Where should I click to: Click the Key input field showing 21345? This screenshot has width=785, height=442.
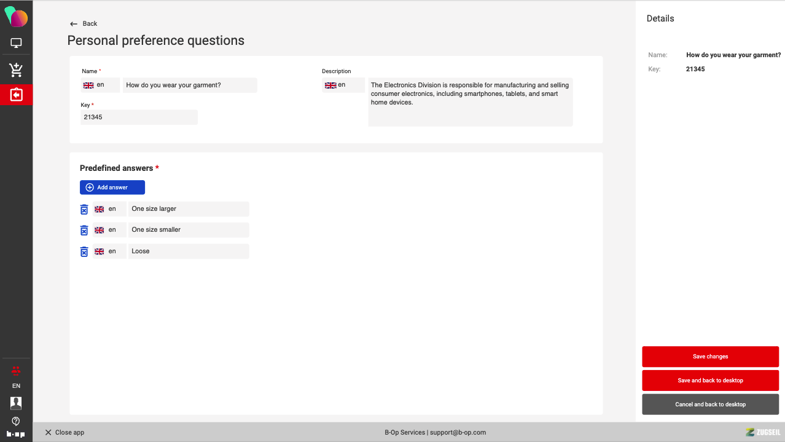point(139,117)
